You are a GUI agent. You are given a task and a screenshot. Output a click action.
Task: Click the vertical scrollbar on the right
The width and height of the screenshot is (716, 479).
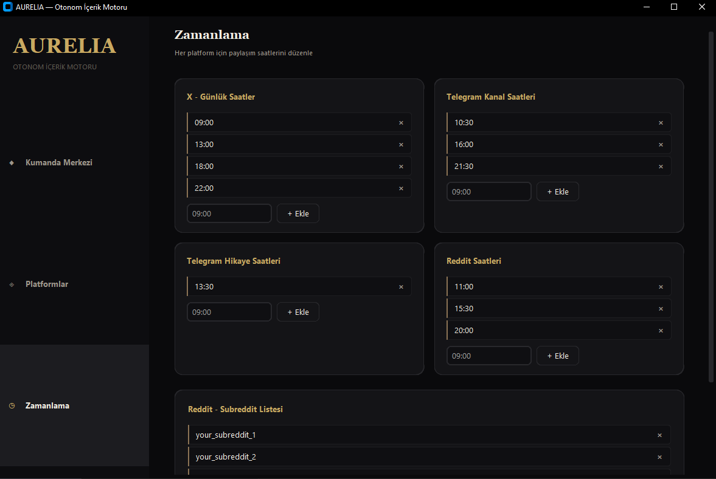tap(711, 207)
